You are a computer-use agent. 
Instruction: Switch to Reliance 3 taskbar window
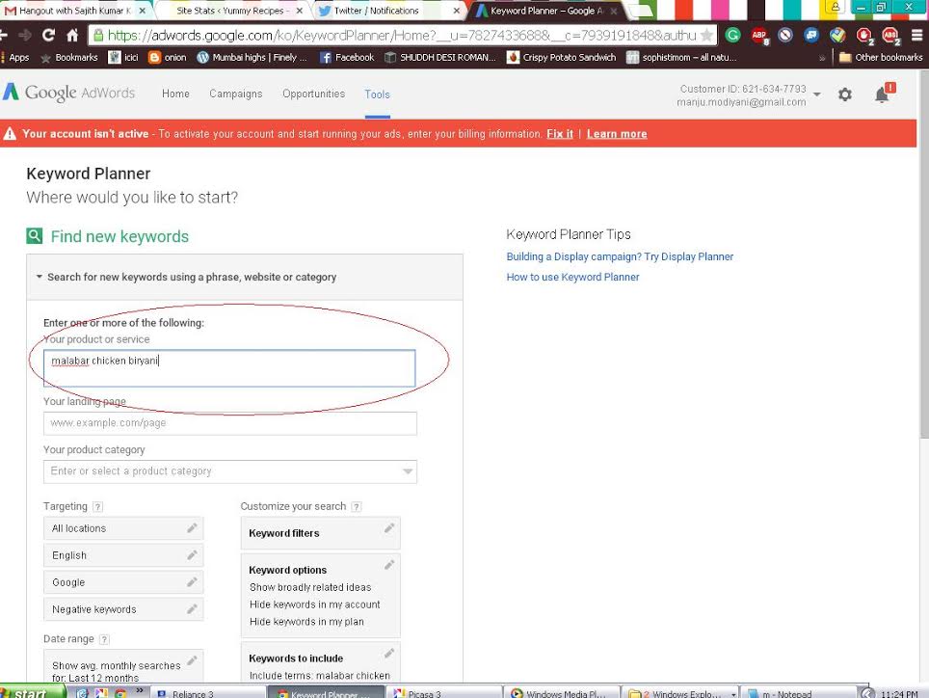(208, 692)
